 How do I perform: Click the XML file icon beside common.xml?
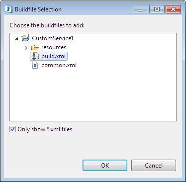[x=35, y=65]
